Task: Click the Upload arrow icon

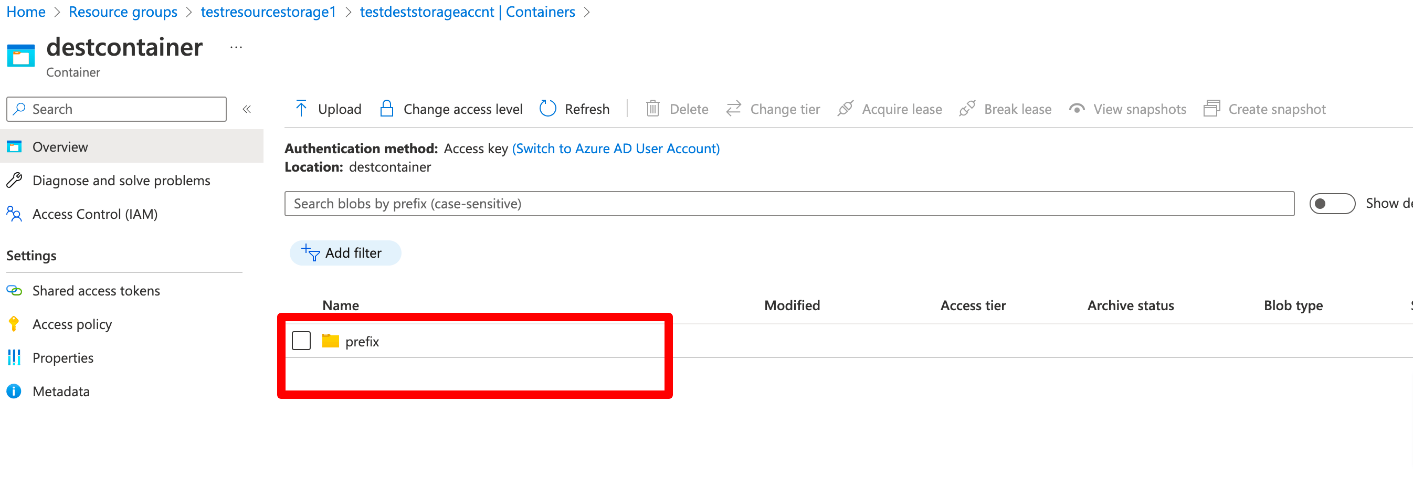Action: [x=301, y=109]
